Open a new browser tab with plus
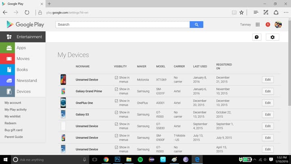Image resolution: width=291 pixels, height=164 pixels. 49,4
